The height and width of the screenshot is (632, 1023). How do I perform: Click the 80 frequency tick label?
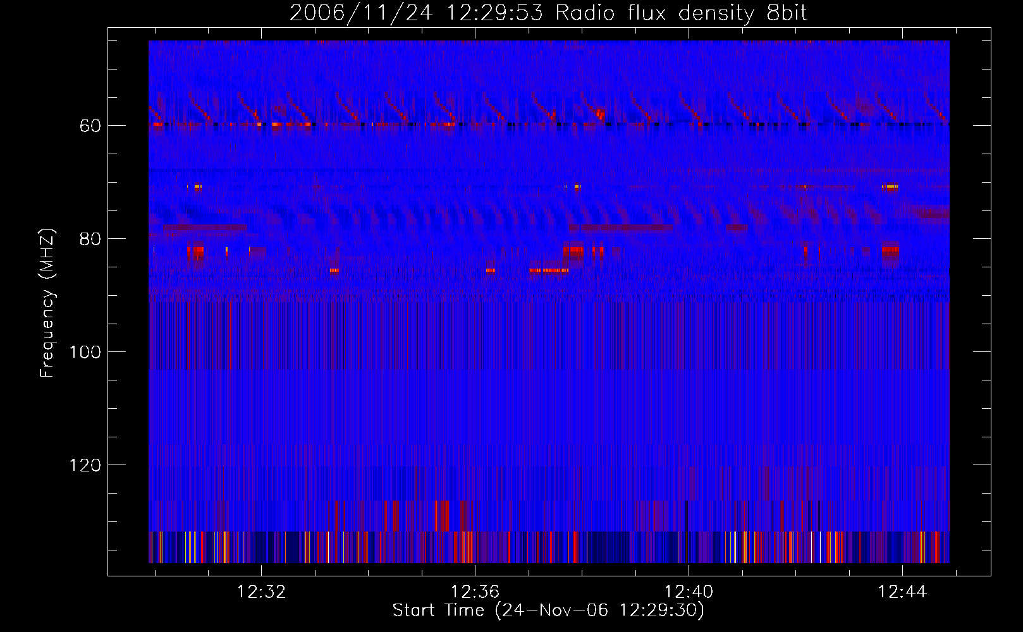pos(90,239)
